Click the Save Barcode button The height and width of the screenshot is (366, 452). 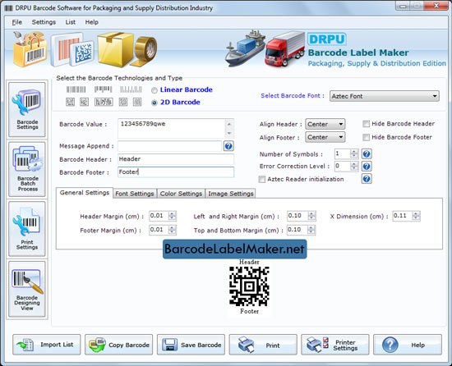(x=191, y=345)
